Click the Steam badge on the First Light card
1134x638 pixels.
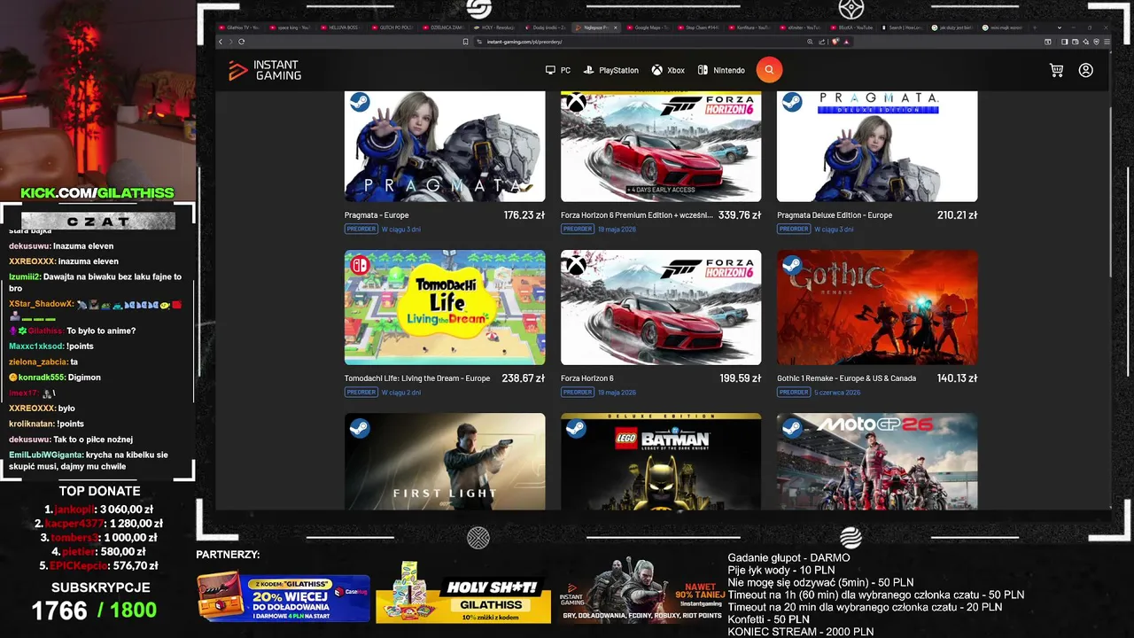pyautogui.click(x=359, y=428)
